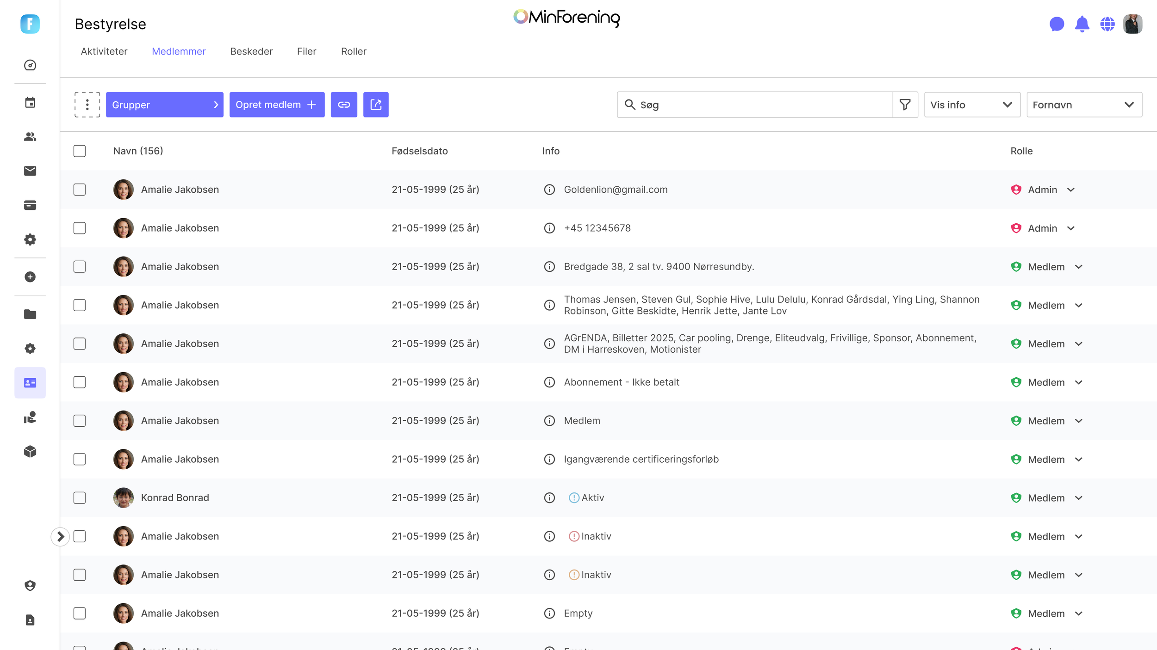Click the Søg search field
Viewport: 1157px width, 650px height.
point(754,105)
